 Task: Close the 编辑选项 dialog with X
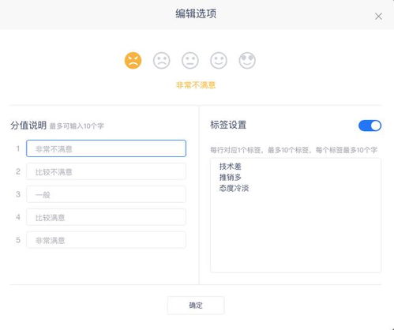coord(378,17)
